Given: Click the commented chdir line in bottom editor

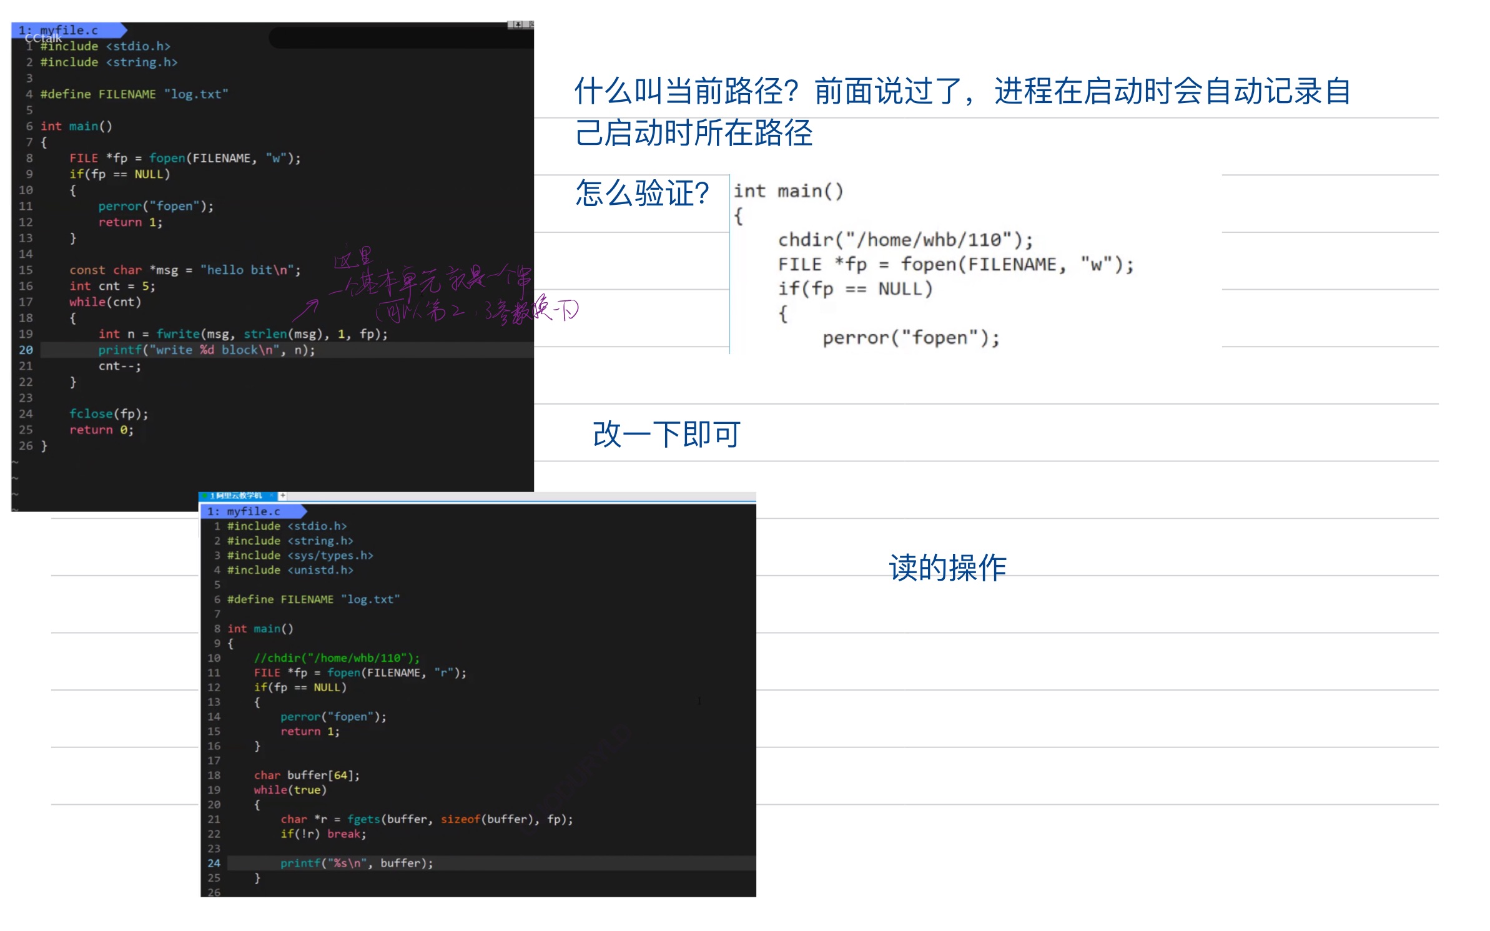Looking at the screenshot, I should 337,658.
